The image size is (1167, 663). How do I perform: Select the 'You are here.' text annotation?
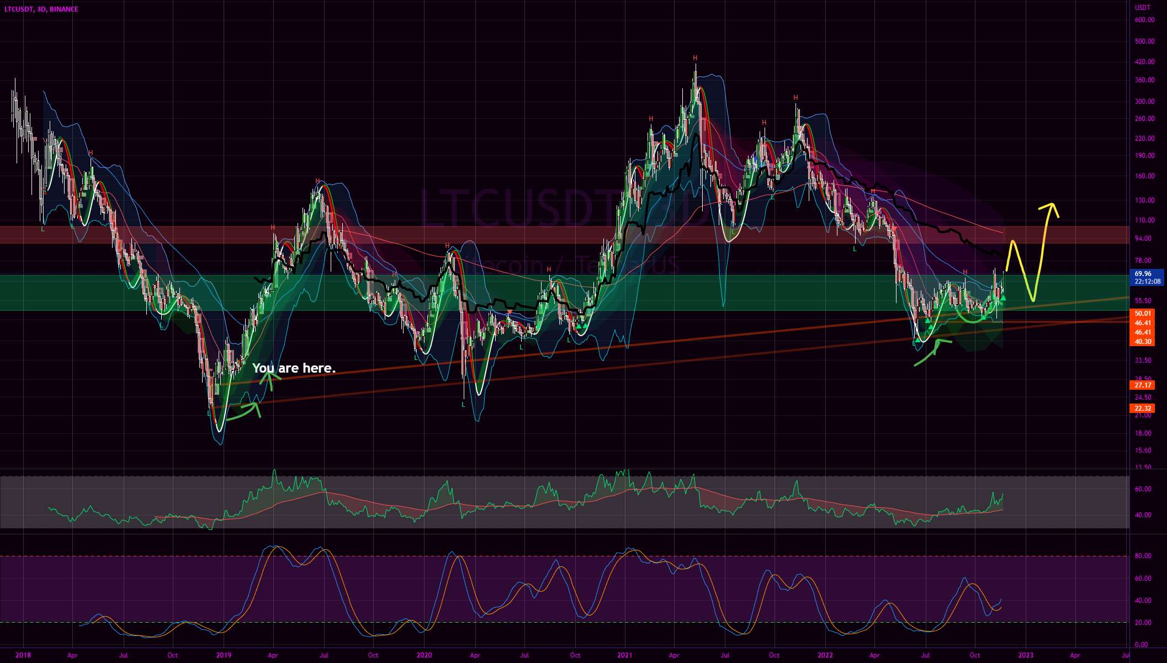click(294, 368)
